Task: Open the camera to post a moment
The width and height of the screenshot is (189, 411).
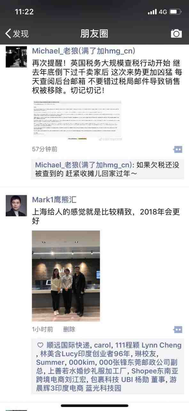Action: pos(176,33)
